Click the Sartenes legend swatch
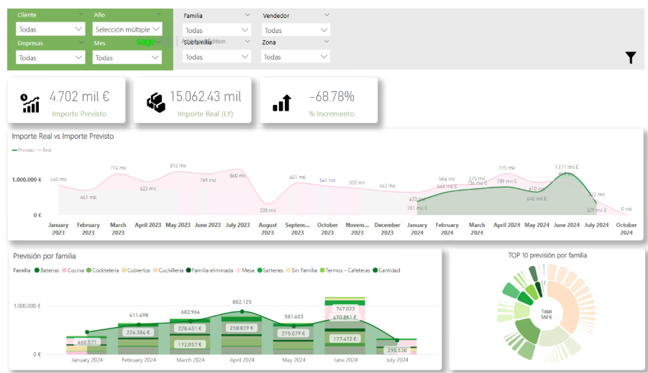 (x=260, y=270)
